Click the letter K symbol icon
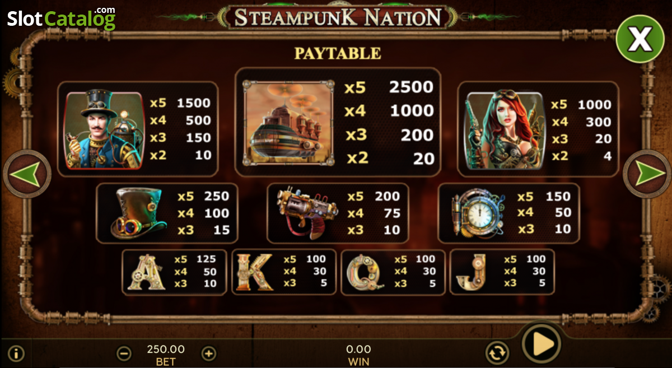Image resolution: width=672 pixels, height=368 pixels. [x=254, y=272]
